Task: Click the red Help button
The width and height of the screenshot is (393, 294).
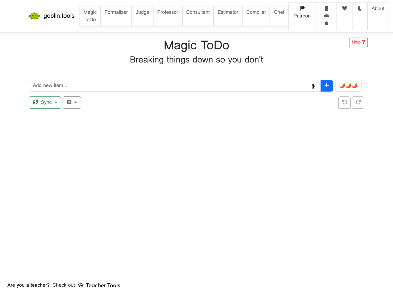Action: [x=358, y=42]
